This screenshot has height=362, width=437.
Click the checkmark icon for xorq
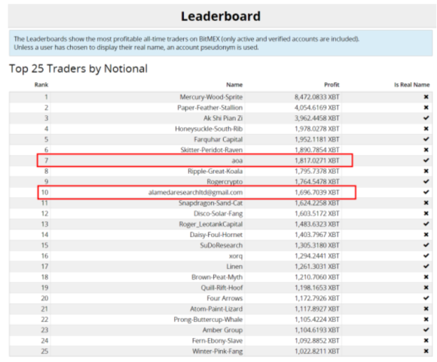426,256
